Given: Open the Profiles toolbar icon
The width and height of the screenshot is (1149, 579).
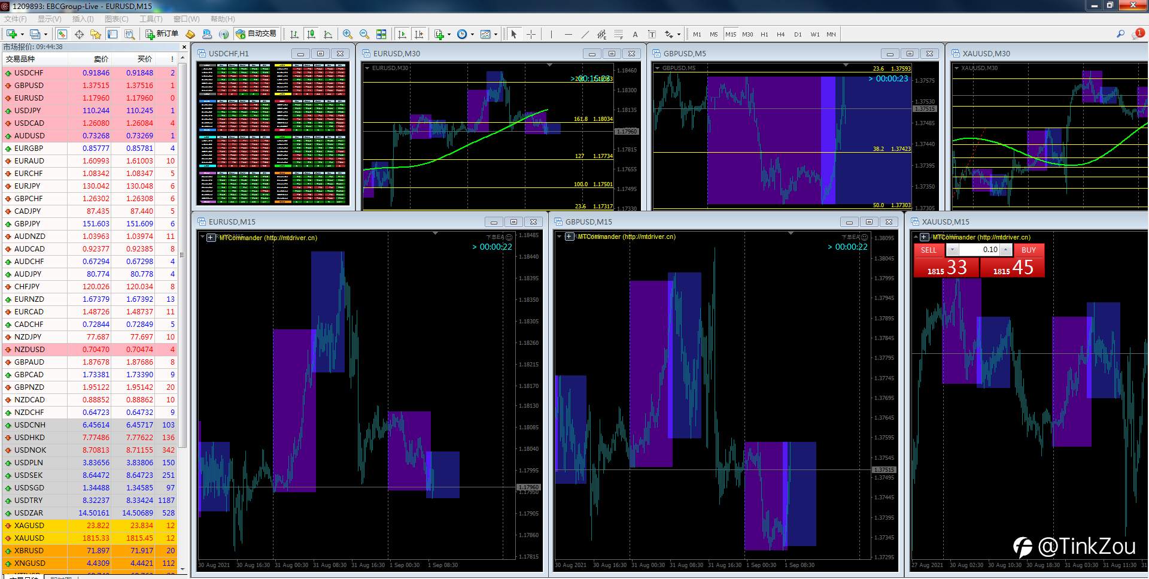Looking at the screenshot, I should (x=35, y=34).
